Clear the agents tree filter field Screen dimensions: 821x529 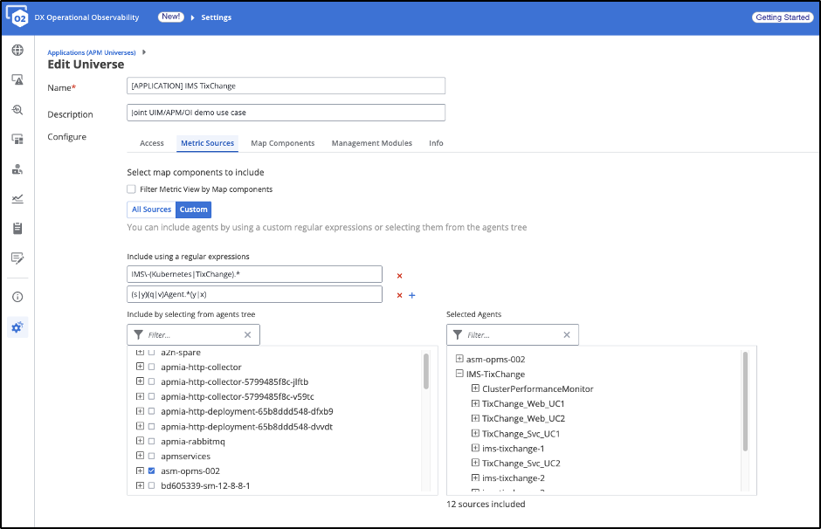pyautogui.click(x=248, y=335)
